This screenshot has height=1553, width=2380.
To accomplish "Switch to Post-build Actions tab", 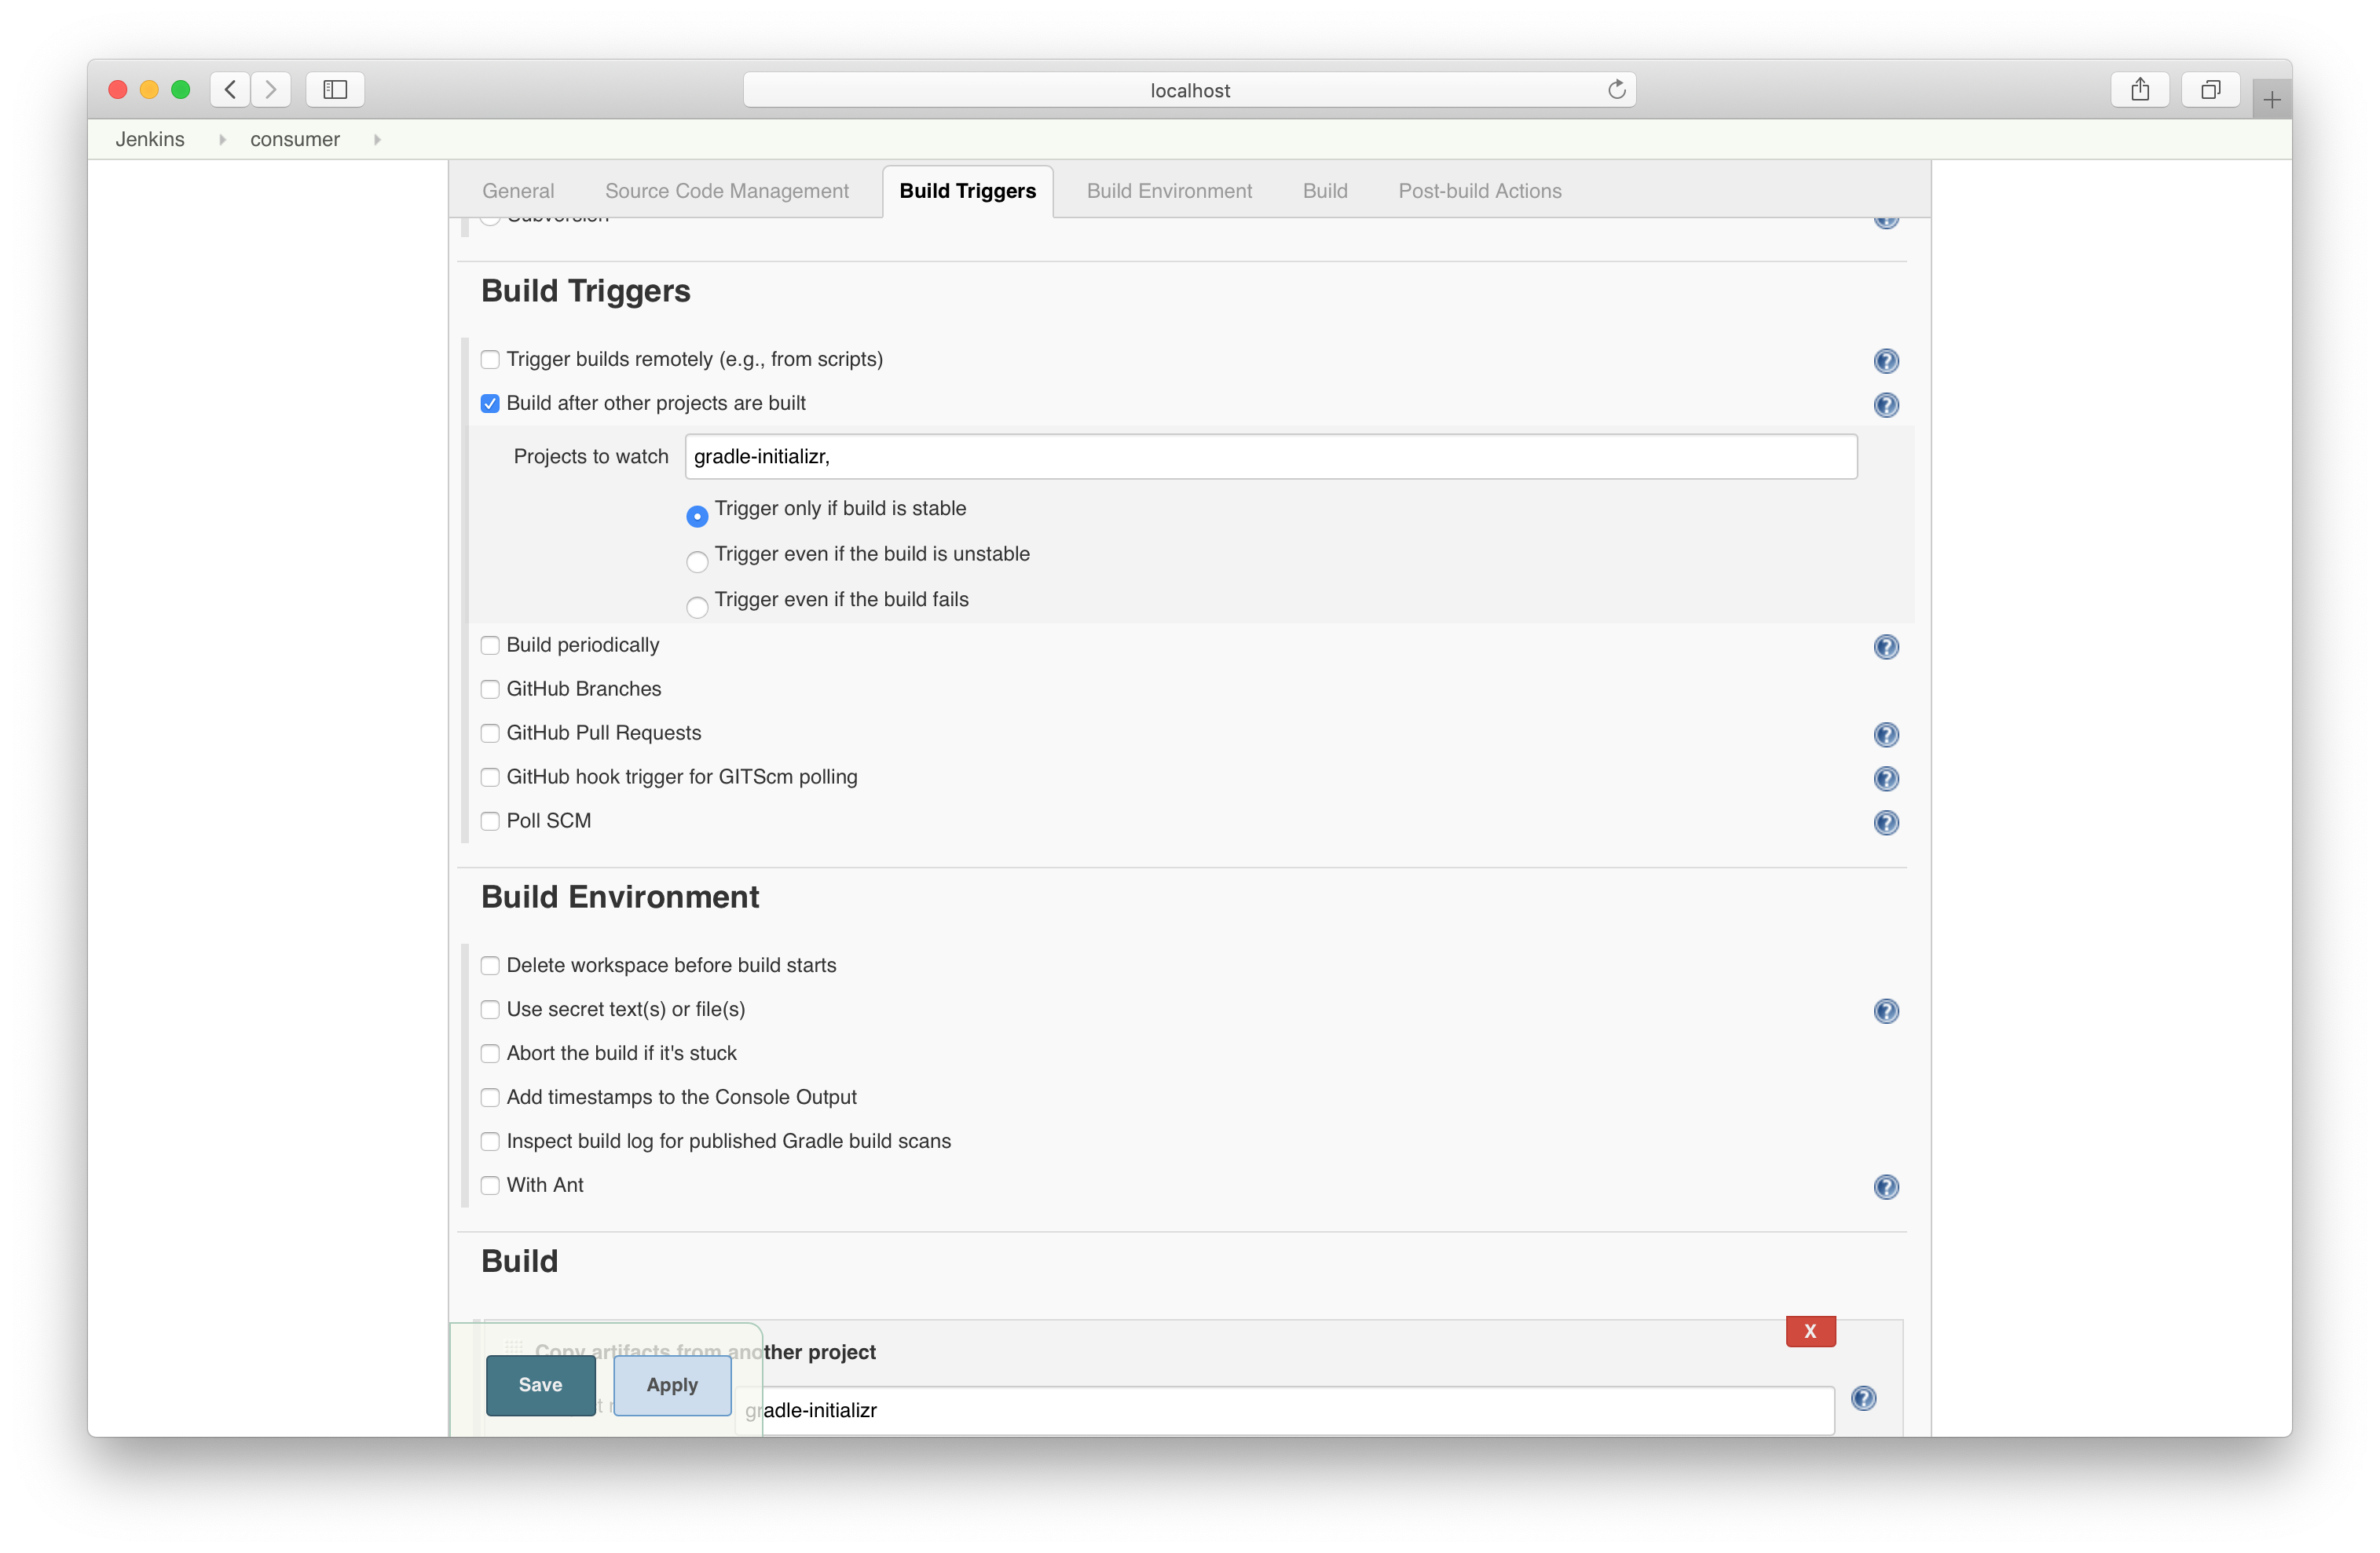I will coord(1479,191).
